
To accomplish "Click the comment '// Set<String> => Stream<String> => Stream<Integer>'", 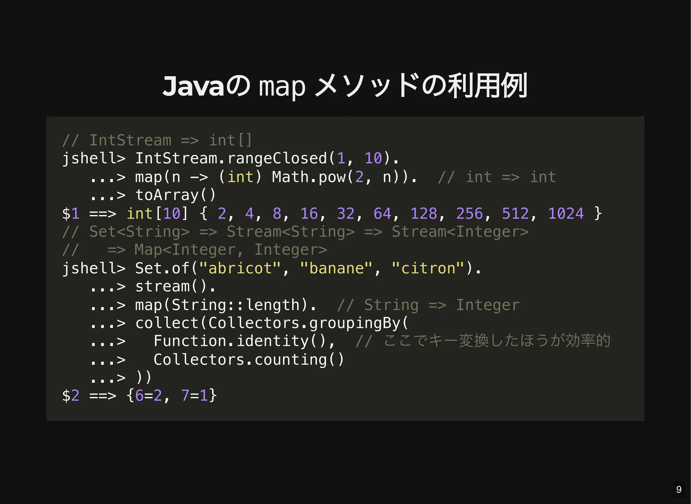I will (x=296, y=232).
